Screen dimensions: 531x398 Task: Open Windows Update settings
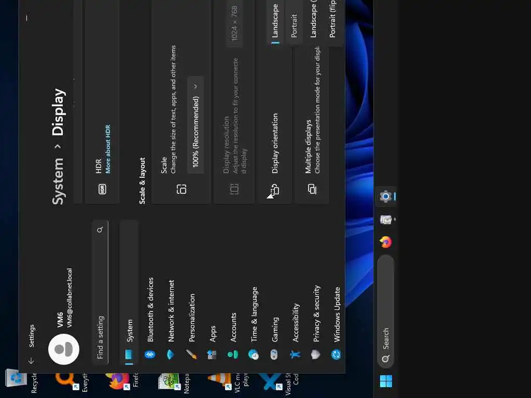336,293
